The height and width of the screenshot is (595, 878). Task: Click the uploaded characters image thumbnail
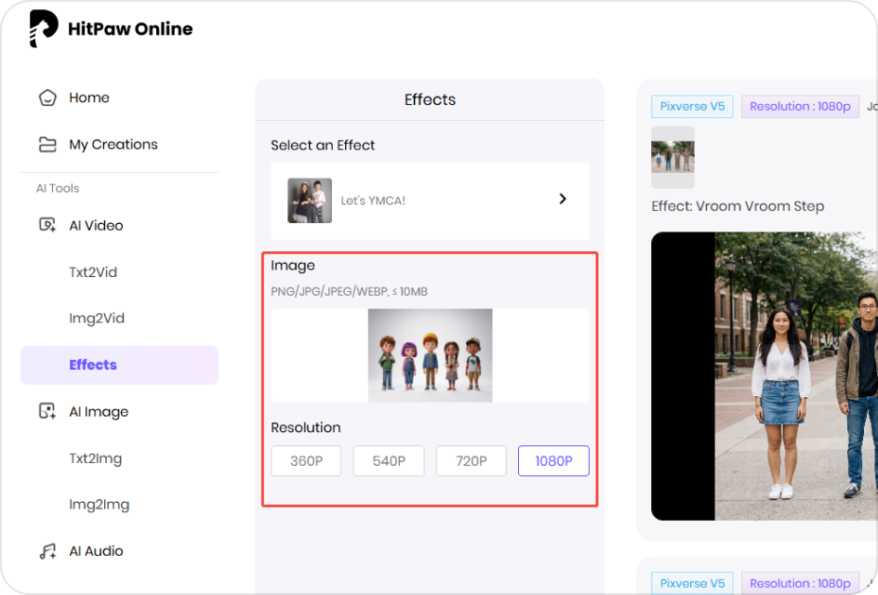[430, 354]
